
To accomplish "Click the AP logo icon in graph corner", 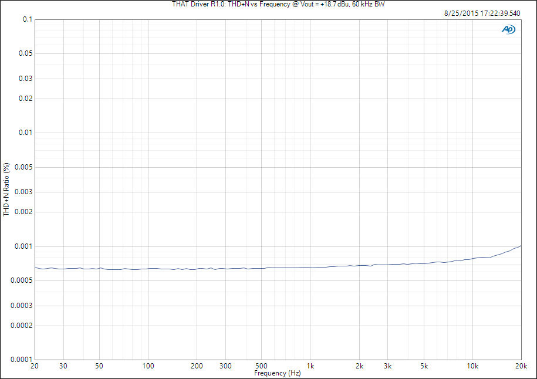I will click(x=509, y=30).
